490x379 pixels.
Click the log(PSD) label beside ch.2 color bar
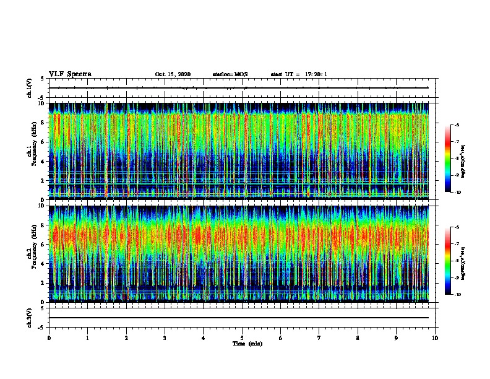[x=463, y=264]
